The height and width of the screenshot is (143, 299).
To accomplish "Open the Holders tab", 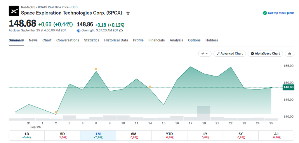I will tap(212, 40).
